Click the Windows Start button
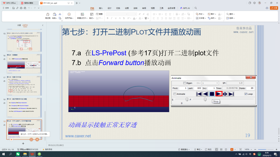 pyautogui.click(x=3, y=154)
